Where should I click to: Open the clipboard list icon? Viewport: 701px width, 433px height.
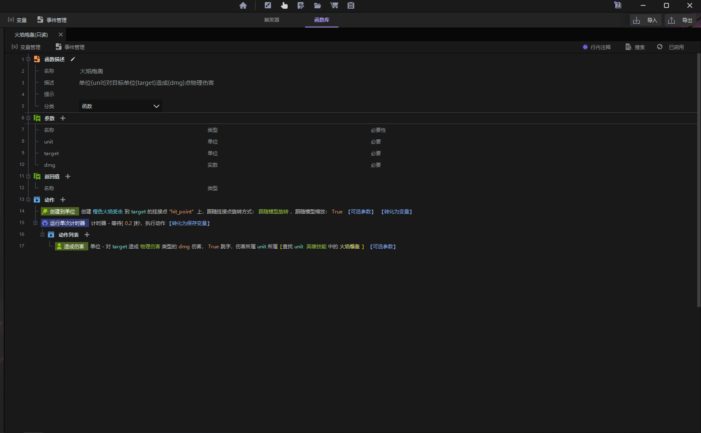351,5
